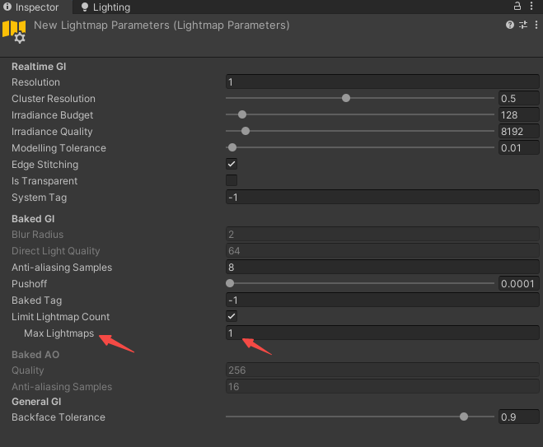Click the Irradiance Quality value field 8192
543x447 pixels.
pos(519,132)
